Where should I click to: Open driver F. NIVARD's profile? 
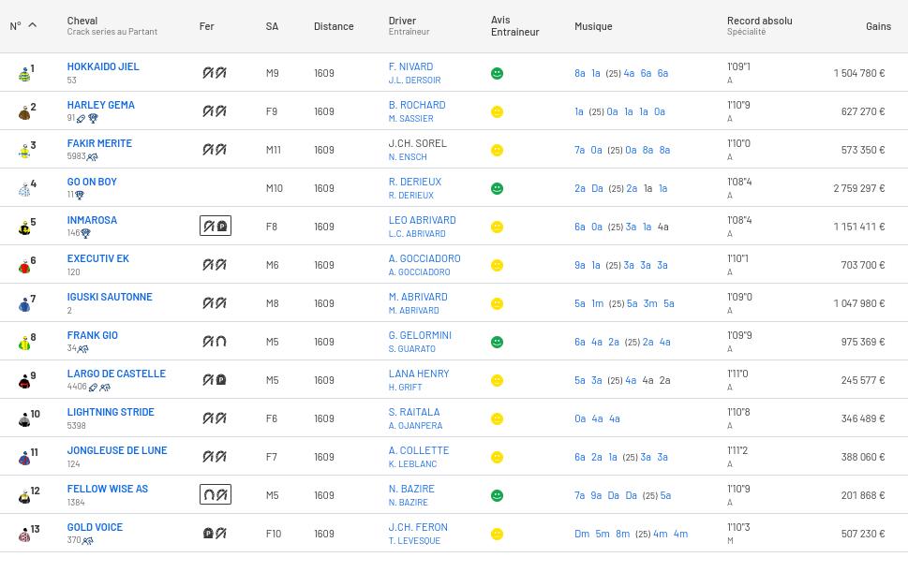[x=410, y=67]
